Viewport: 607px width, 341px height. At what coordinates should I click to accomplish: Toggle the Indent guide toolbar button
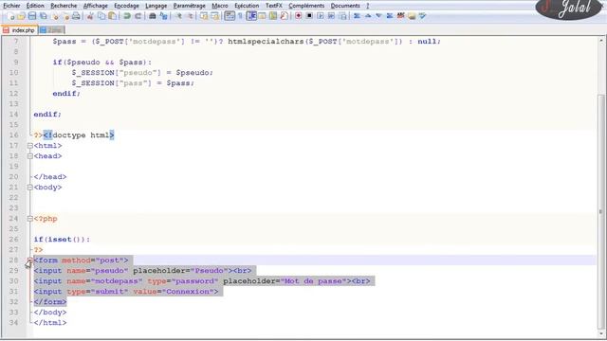coord(251,16)
